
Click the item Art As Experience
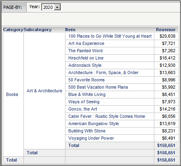[86, 43]
